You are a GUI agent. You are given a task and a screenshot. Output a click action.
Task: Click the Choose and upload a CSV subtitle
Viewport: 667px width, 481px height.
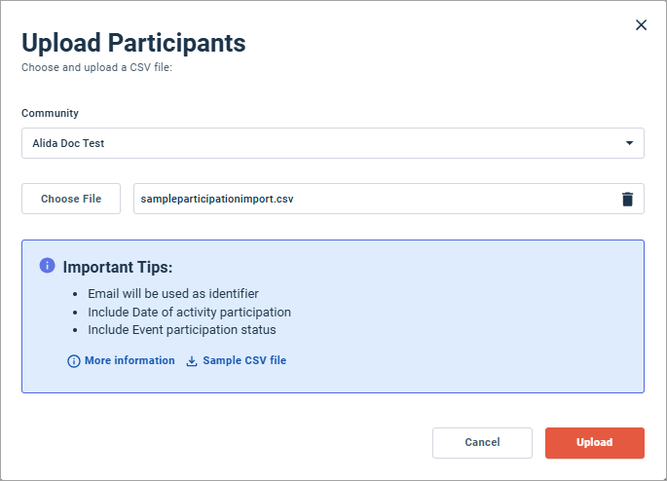[97, 67]
